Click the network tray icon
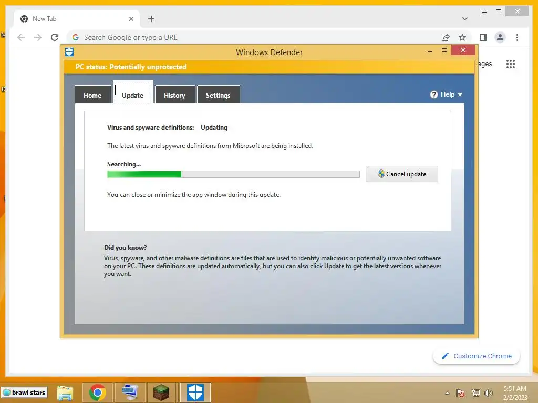The height and width of the screenshot is (403, 538). point(476,393)
